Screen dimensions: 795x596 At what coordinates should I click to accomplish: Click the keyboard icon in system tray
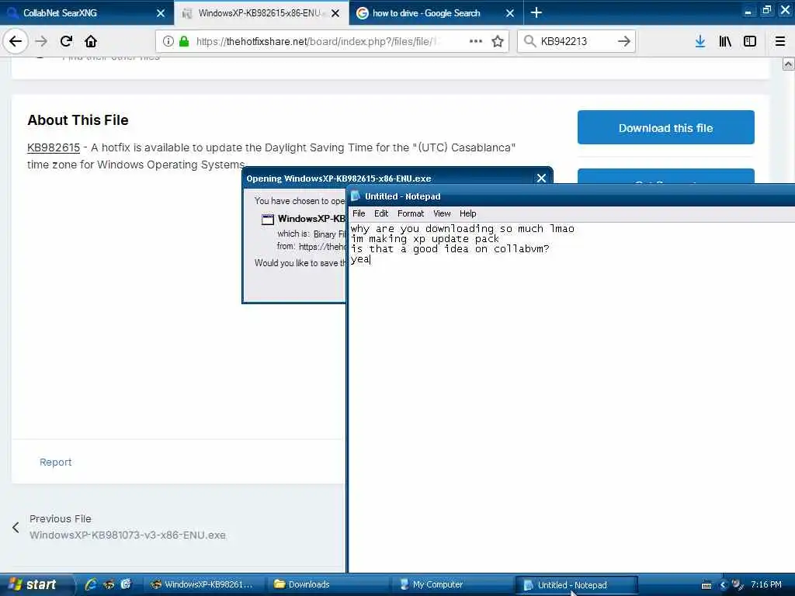tap(706, 585)
